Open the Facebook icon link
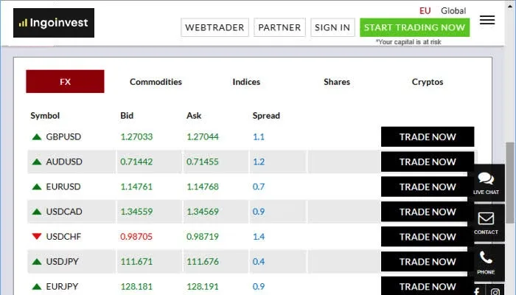Screen dimensions: 516x295 coord(477,291)
